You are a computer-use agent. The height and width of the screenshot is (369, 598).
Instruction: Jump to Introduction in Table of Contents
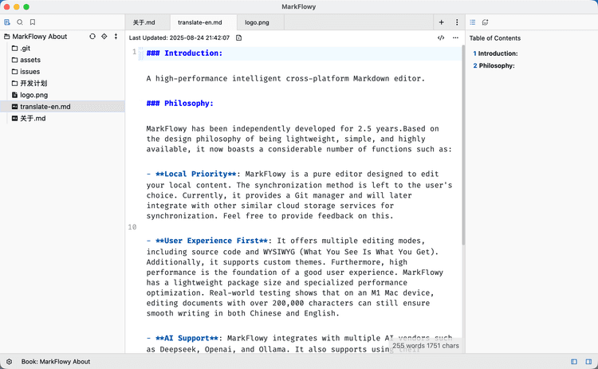(x=498, y=53)
